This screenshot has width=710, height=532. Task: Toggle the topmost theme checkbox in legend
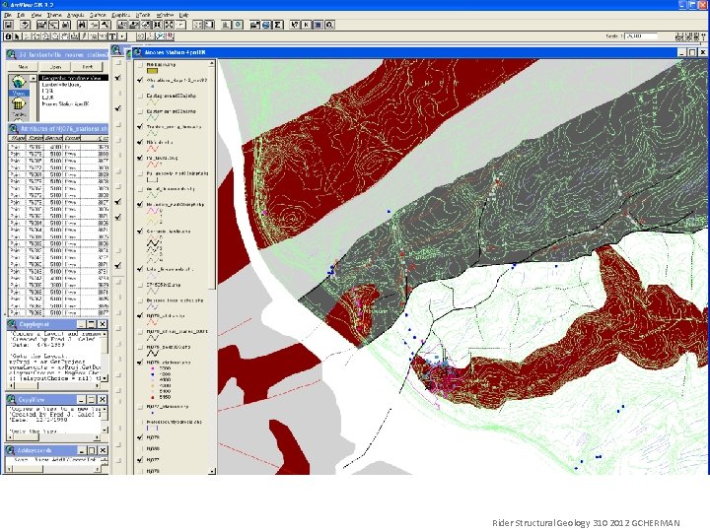click(140, 65)
